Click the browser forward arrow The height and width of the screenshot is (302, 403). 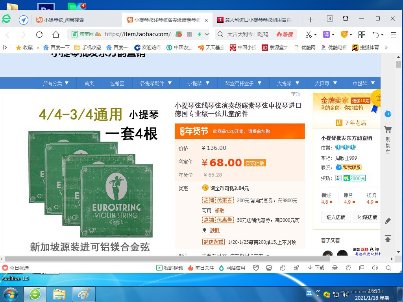pos(23,35)
